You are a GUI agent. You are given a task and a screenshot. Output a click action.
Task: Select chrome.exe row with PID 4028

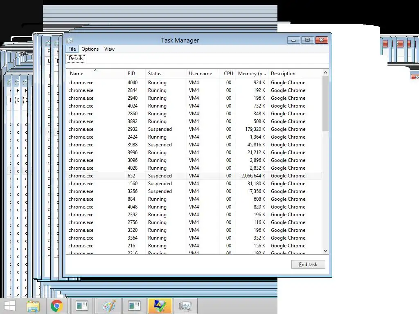coord(194,168)
